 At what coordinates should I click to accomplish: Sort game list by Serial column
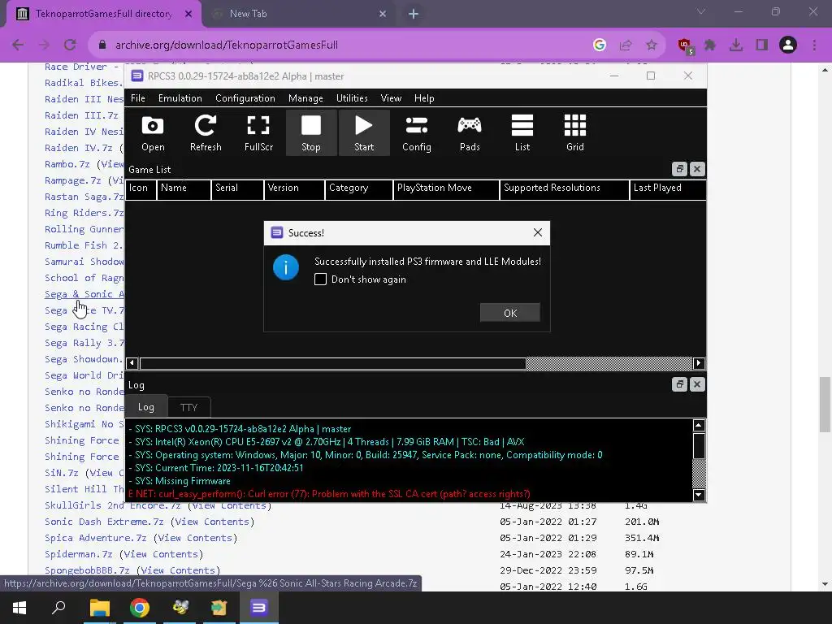tap(237, 188)
